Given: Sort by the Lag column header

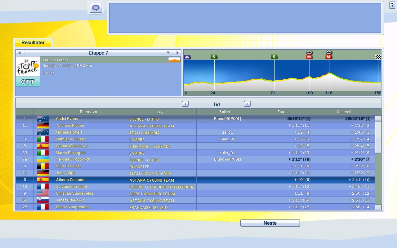Looking at the screenshot, I should tap(160, 112).
